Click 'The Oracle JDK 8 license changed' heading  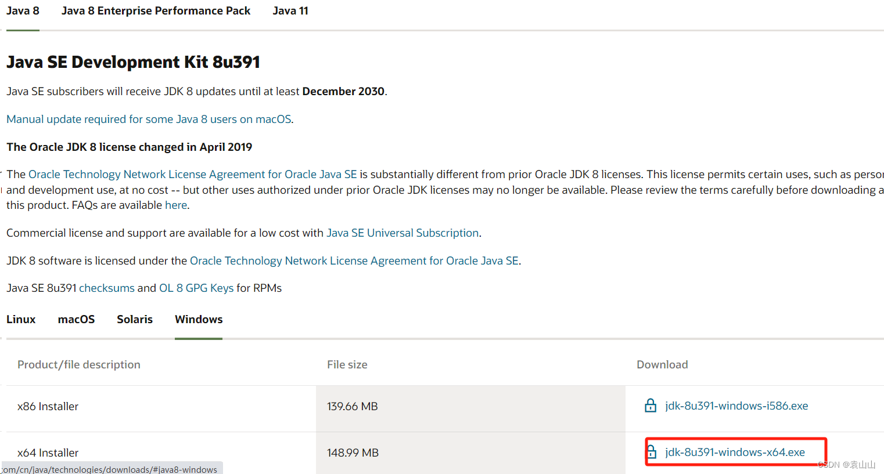129,147
